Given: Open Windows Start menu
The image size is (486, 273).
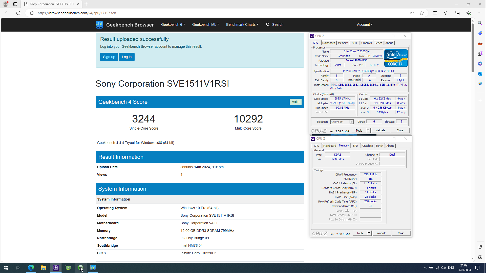Looking at the screenshot, I should tap(6, 268).
